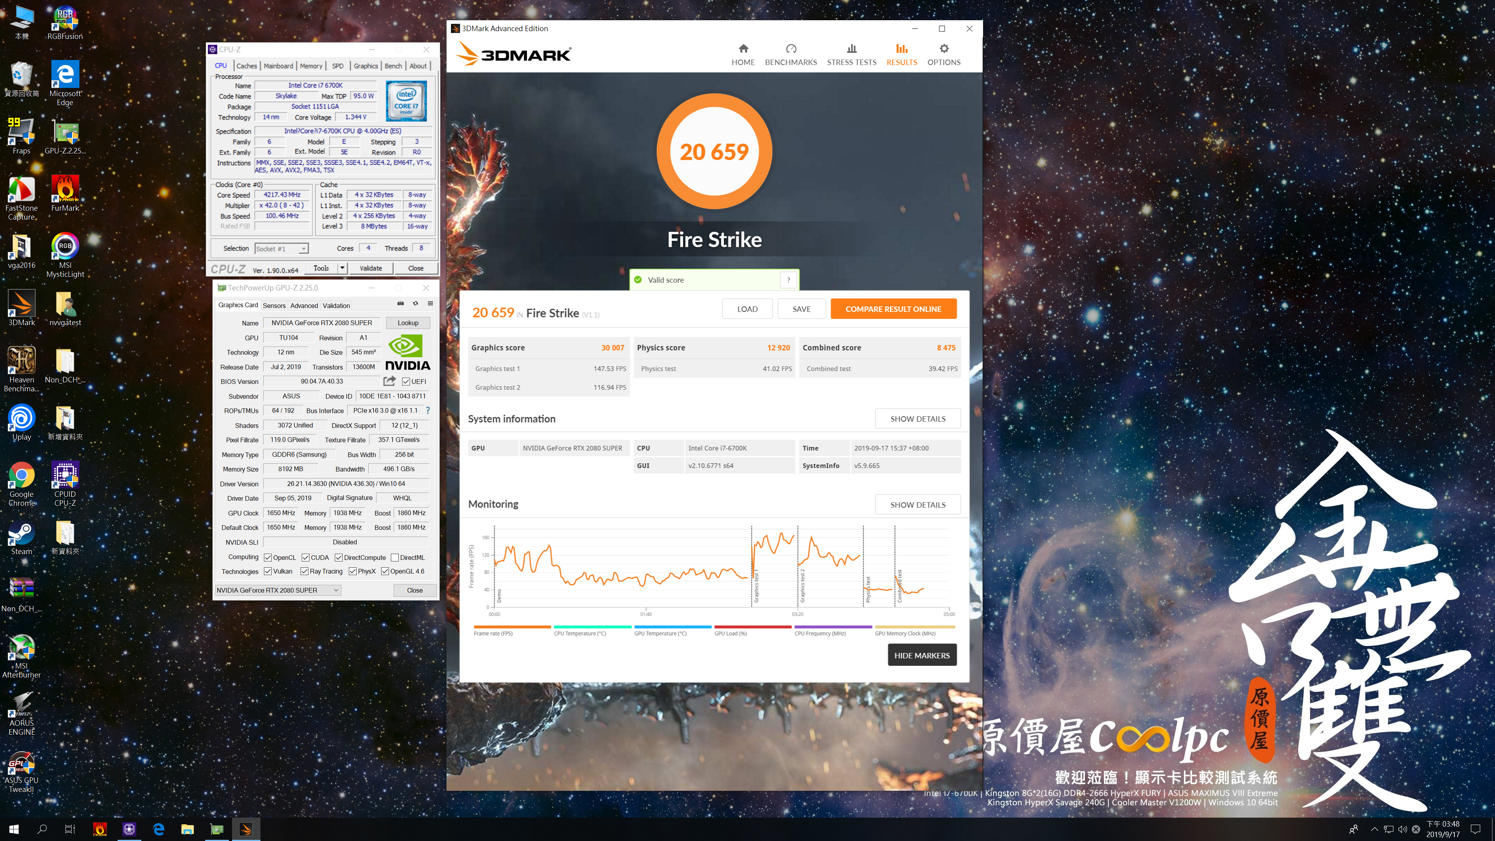Open the Uplay desktop shortcut
Viewport: 1495px width, 841px height.
pos(21,422)
